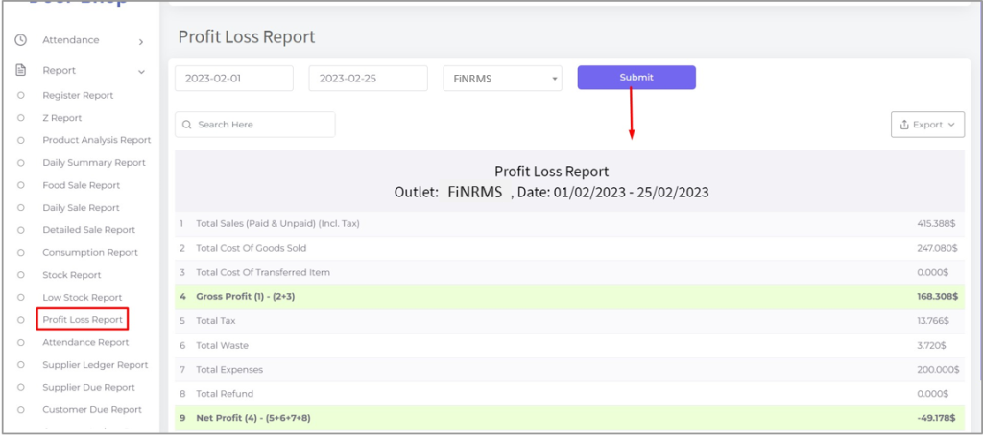Select Product Analysis Report menu item
The width and height of the screenshot is (983, 437).
96,140
